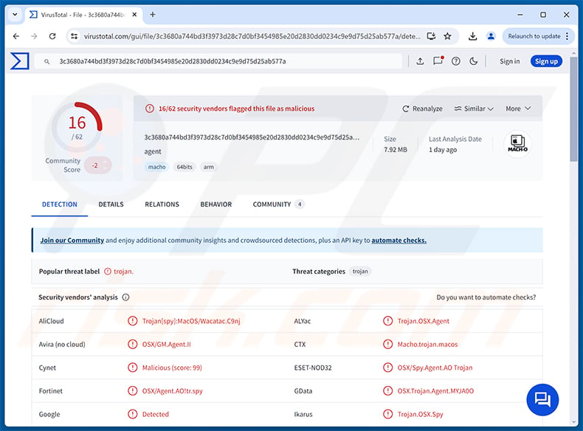The height and width of the screenshot is (431, 583).
Task: Open browser downloads icon
Action: (x=472, y=36)
